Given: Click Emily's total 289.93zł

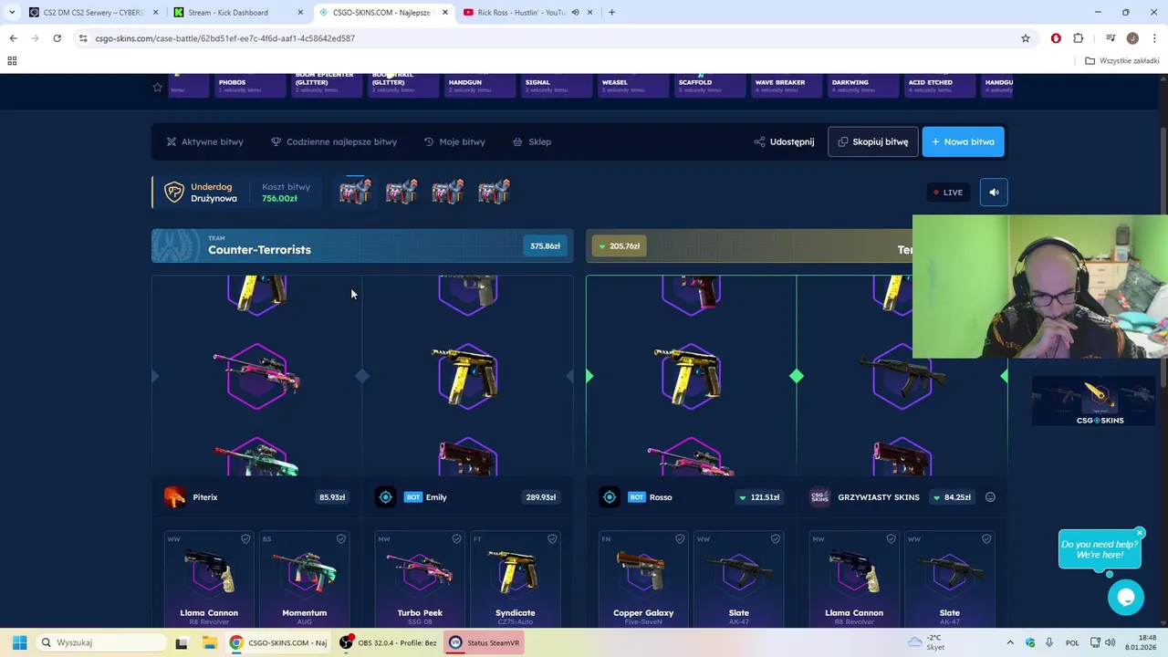Looking at the screenshot, I should click(540, 497).
